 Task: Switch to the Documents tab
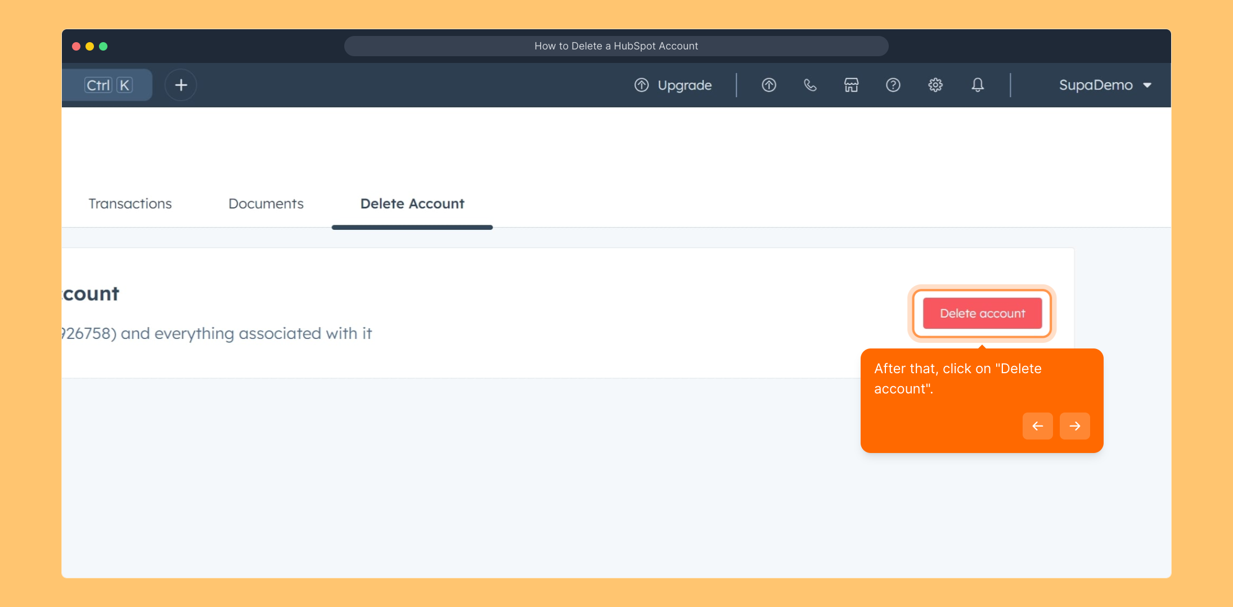(265, 203)
